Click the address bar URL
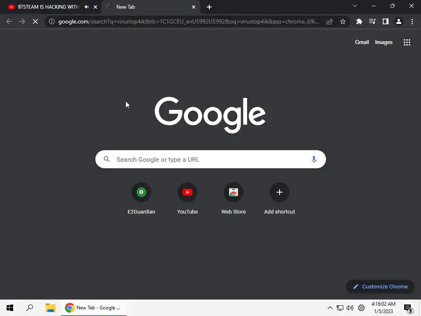This screenshot has height=316, width=421. click(x=188, y=21)
